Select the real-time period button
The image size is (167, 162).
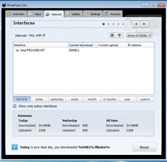coord(22,99)
